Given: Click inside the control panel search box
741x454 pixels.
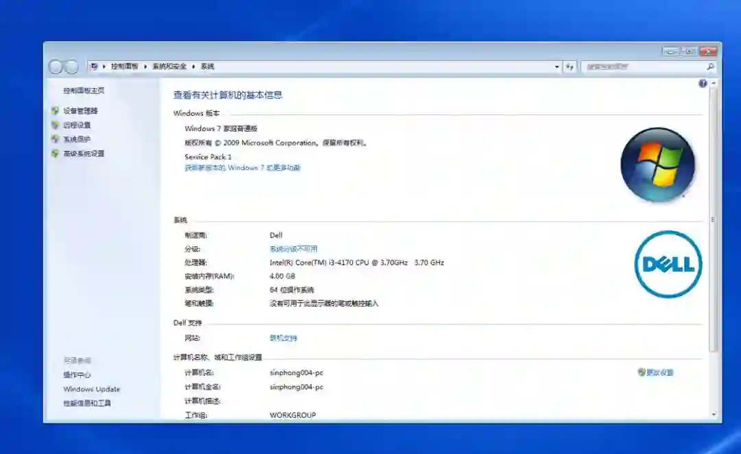Looking at the screenshot, I should coord(644,67).
